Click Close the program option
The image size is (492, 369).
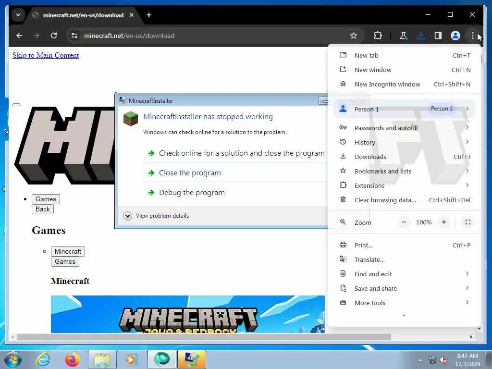point(236,173)
